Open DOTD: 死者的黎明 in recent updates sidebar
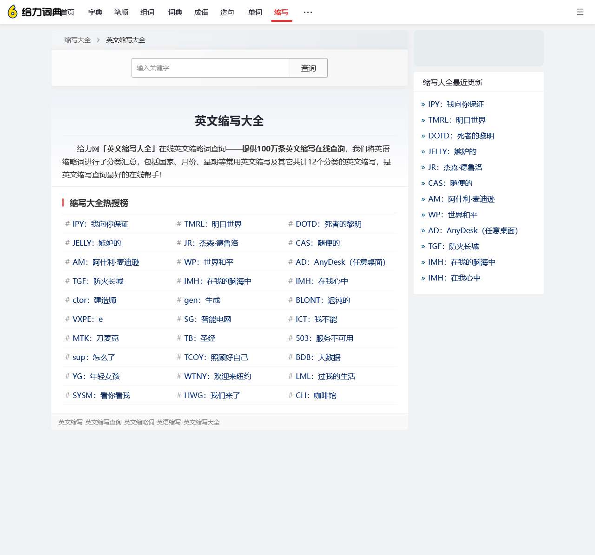This screenshot has height=555, width=595. coord(461,136)
